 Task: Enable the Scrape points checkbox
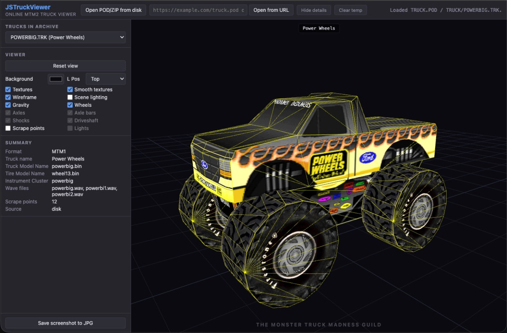(x=8, y=128)
